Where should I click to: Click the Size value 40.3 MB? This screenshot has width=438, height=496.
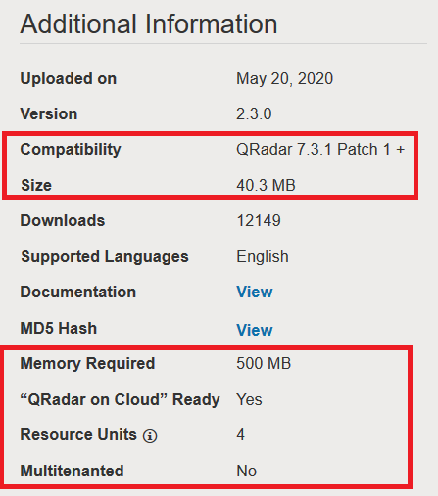266,185
